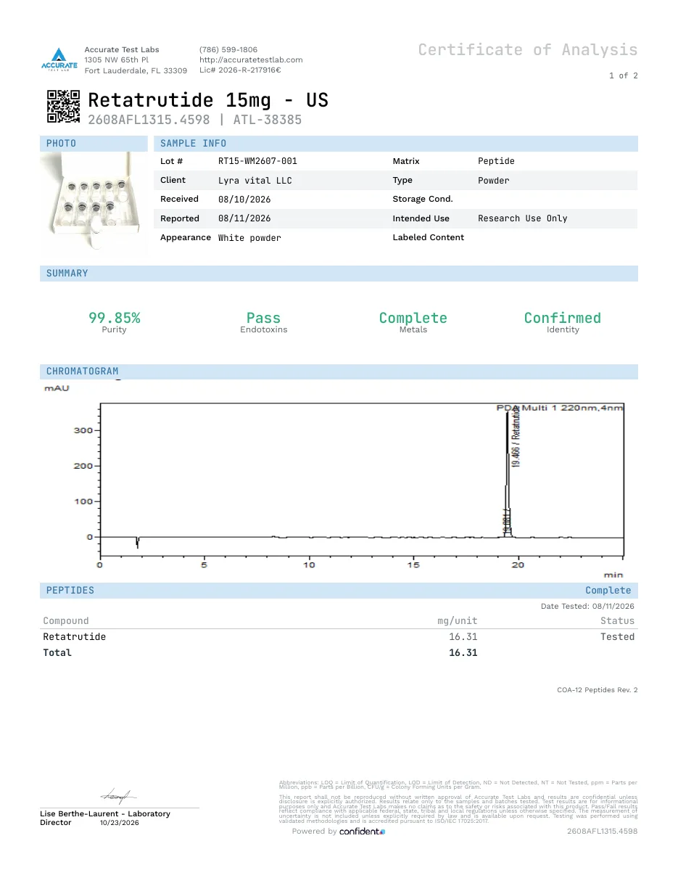This screenshot has width=678, height=878.
Task: Click 'Complete' status in Peptides header
Action: 608,590
